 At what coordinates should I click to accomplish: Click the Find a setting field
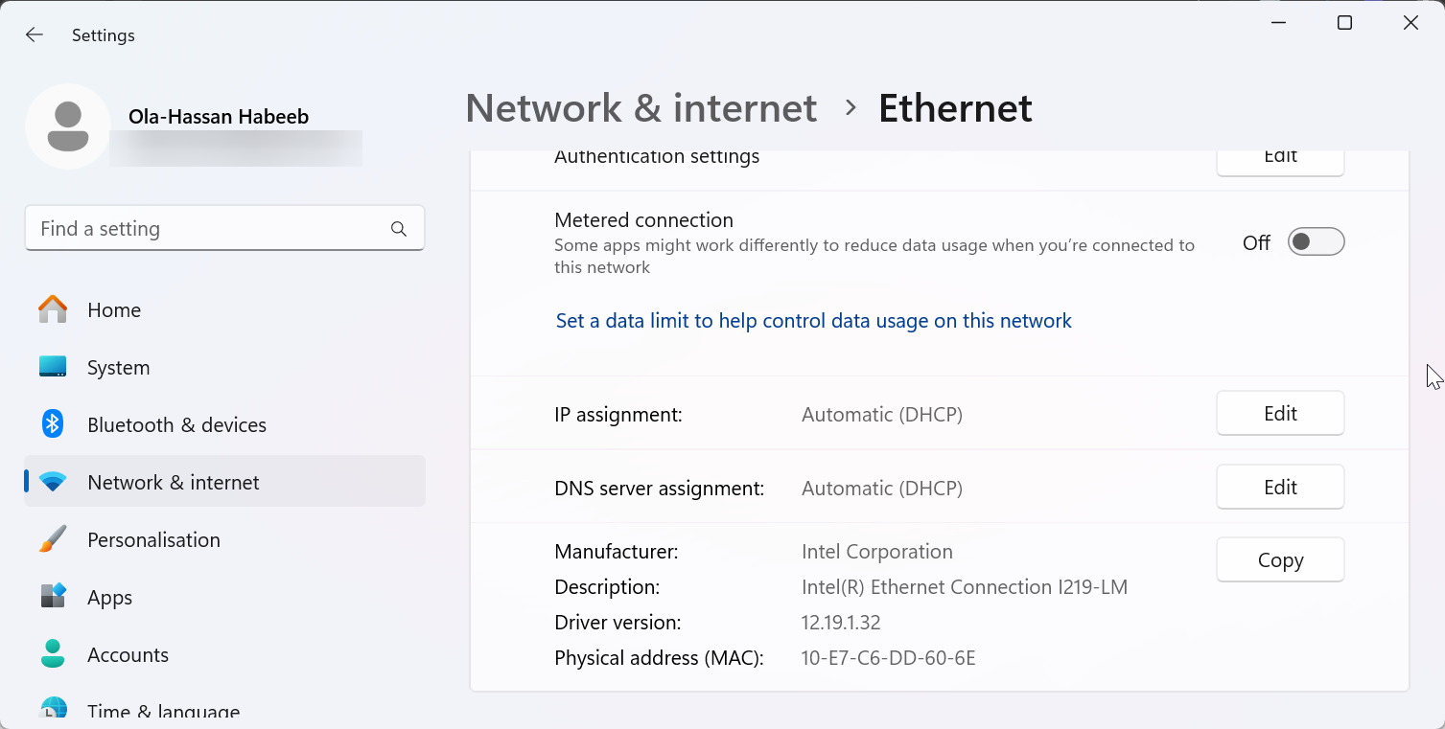click(211, 229)
